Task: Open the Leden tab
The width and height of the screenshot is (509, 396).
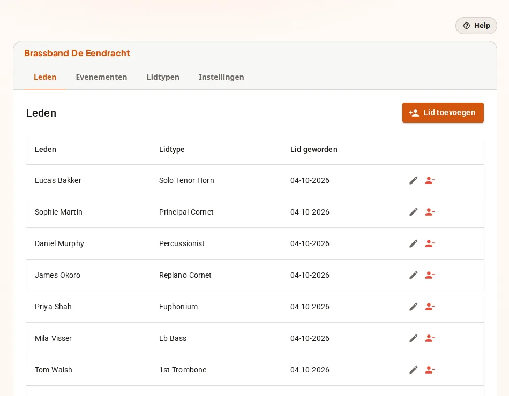Action: (x=45, y=77)
